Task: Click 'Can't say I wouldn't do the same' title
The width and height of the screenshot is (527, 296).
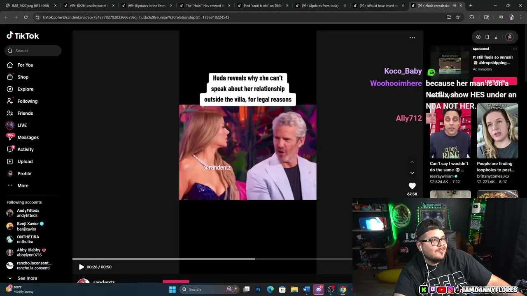Action: 449,166
